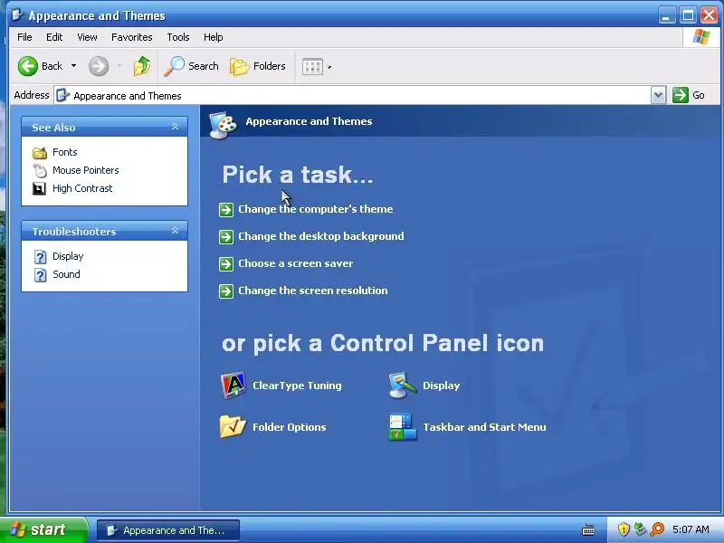Click the green Go button
The width and height of the screenshot is (724, 543).
[x=689, y=96]
